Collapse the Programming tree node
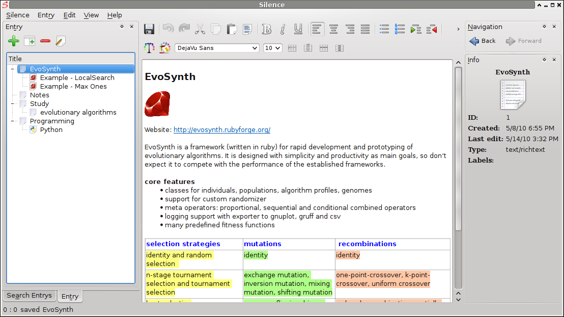The height and width of the screenshot is (317, 564). 13,121
